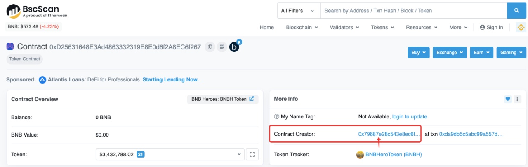
Task: Click the Sign In link
Action: click(x=491, y=28)
